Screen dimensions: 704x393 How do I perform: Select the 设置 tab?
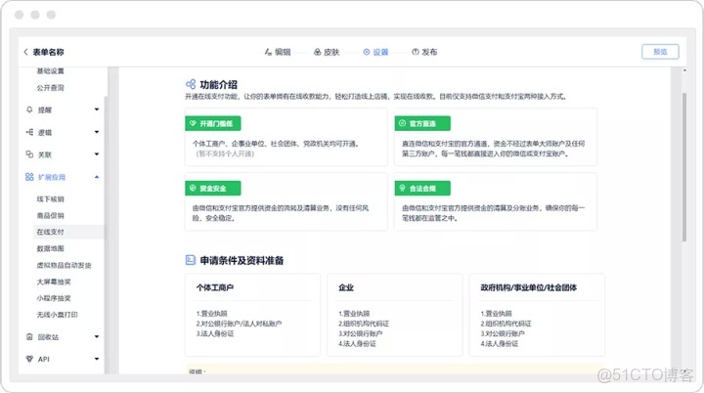click(x=375, y=52)
